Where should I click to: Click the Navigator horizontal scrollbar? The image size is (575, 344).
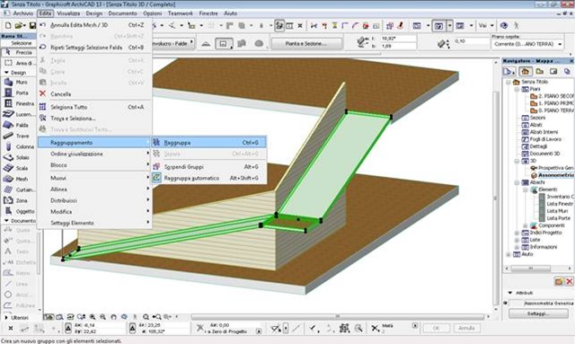click(530, 269)
